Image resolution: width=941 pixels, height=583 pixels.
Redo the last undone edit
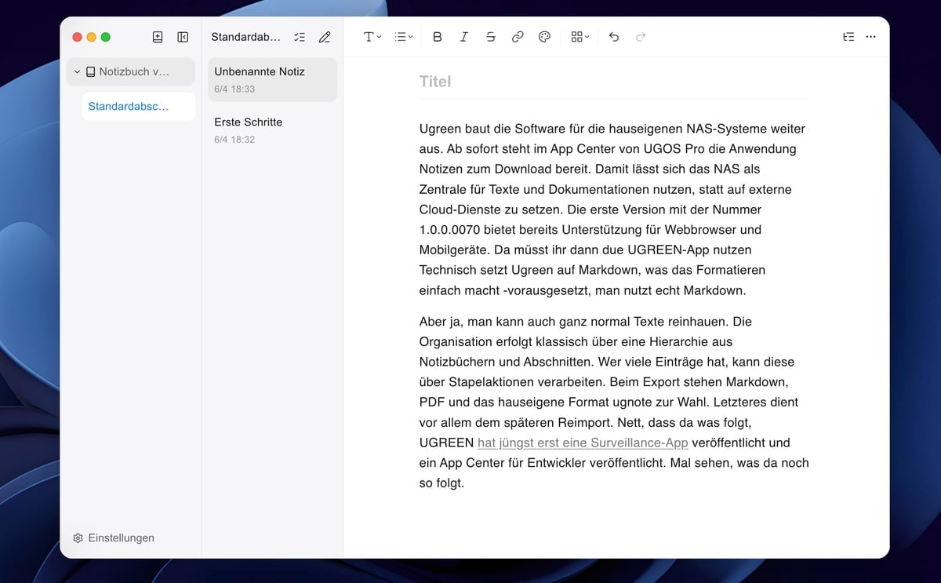(x=641, y=37)
